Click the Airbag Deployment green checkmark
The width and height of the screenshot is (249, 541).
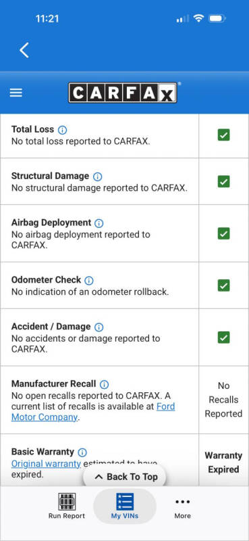(x=224, y=233)
